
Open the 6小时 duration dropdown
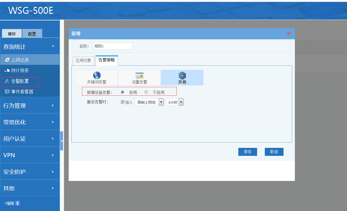click(181, 102)
